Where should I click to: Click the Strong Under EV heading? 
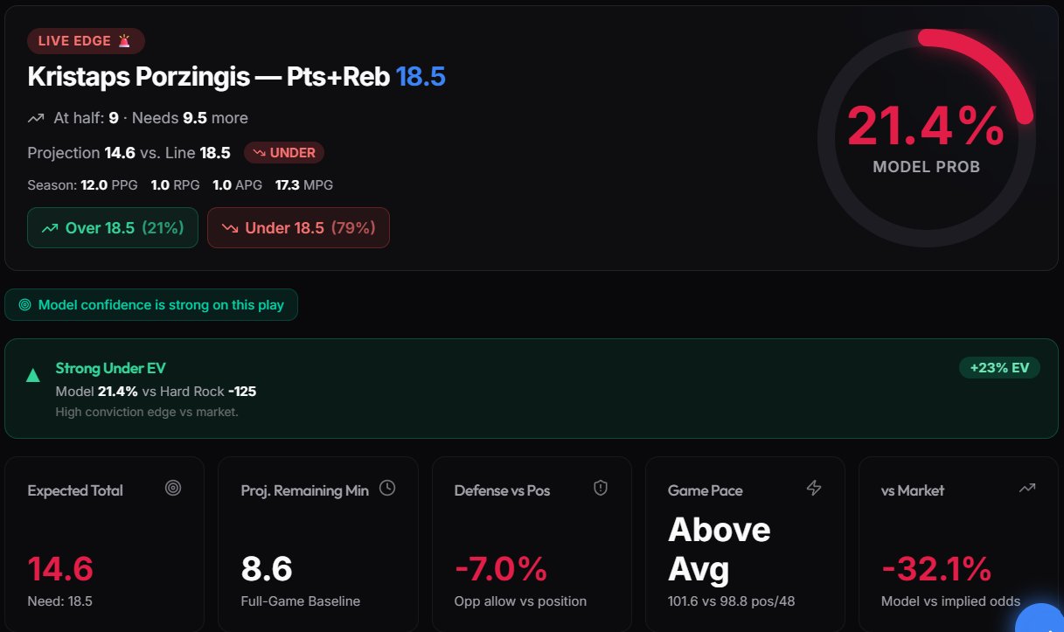(110, 368)
